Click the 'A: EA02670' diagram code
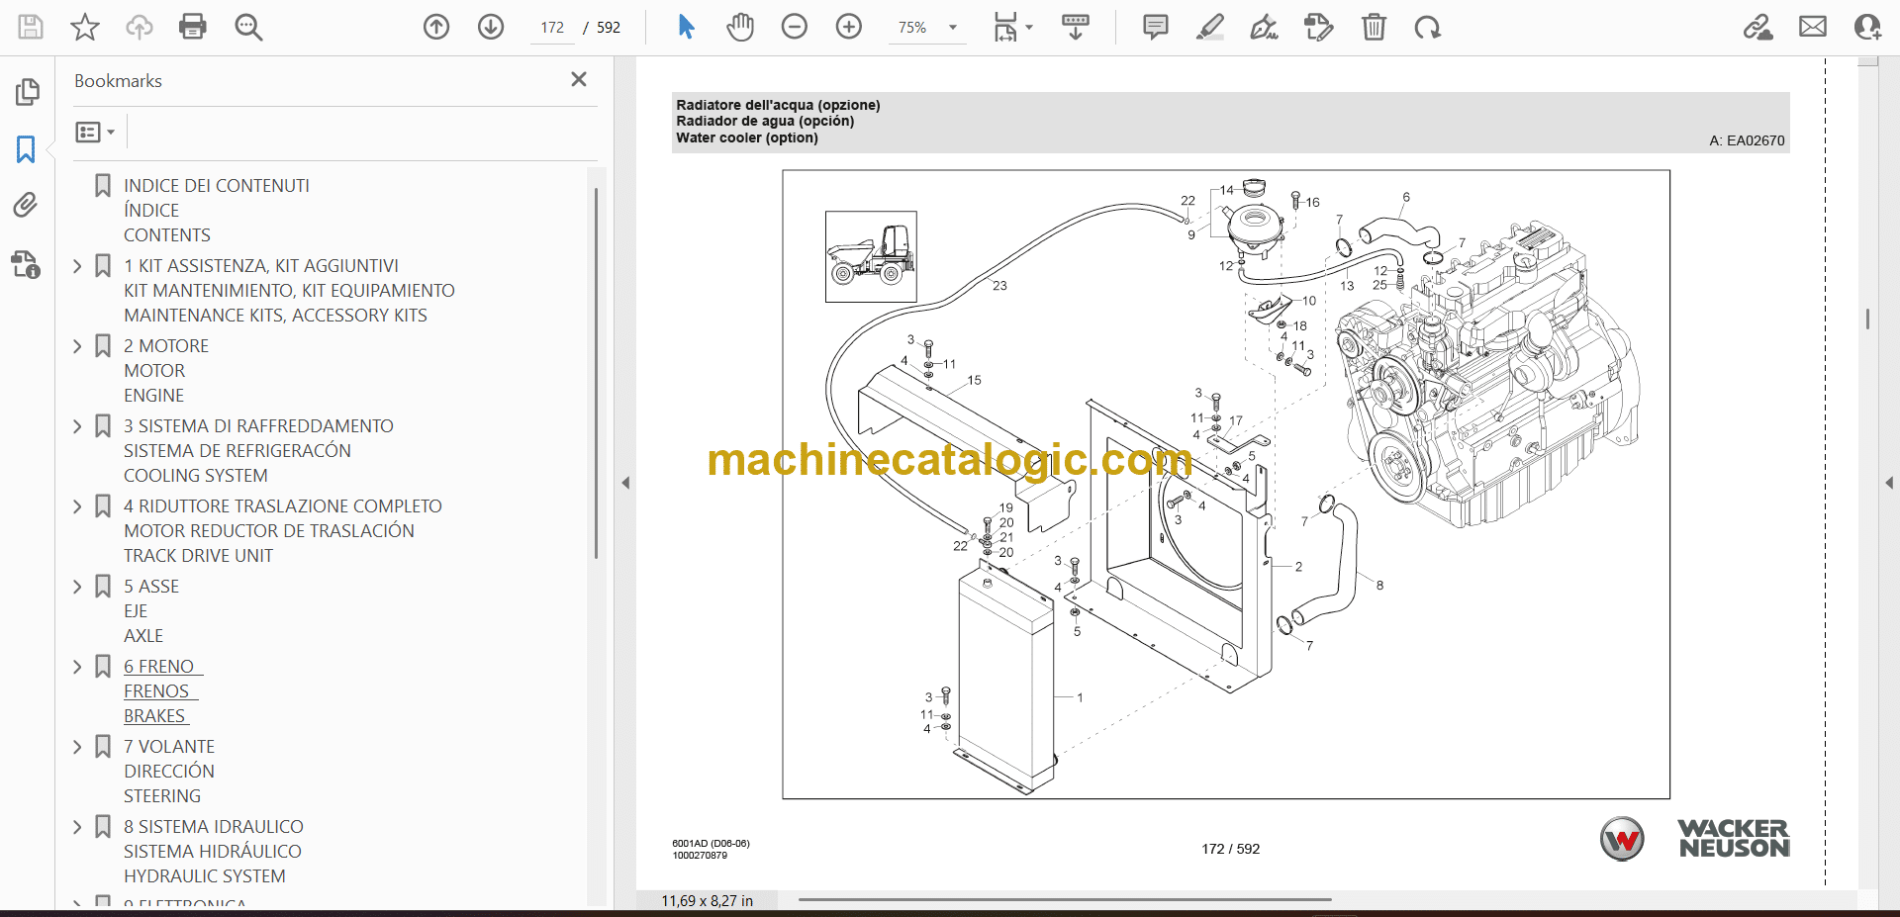The image size is (1900, 917). 1747,140
